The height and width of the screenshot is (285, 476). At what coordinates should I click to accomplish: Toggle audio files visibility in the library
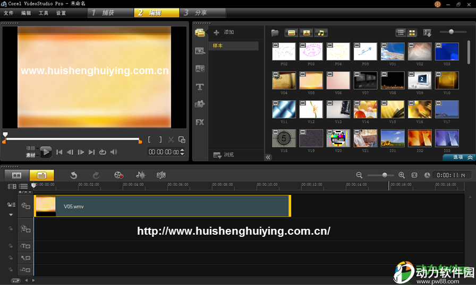click(321, 33)
